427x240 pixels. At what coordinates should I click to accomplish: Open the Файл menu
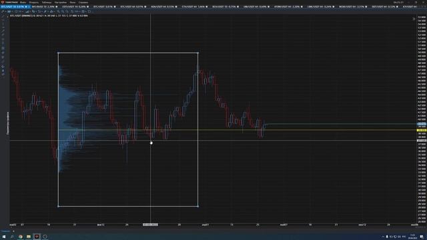(23, 3)
